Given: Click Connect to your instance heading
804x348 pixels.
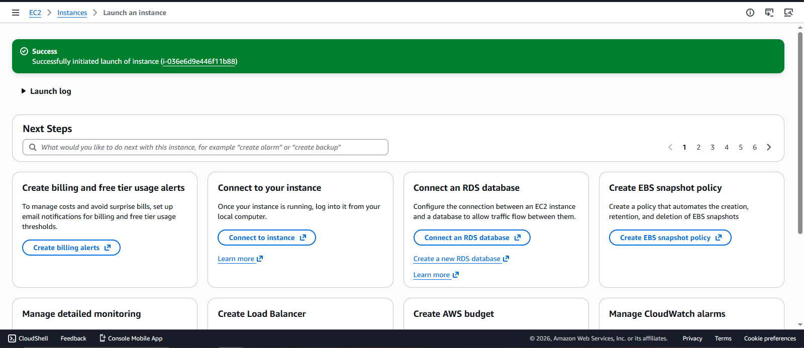Looking at the screenshot, I should [269, 188].
